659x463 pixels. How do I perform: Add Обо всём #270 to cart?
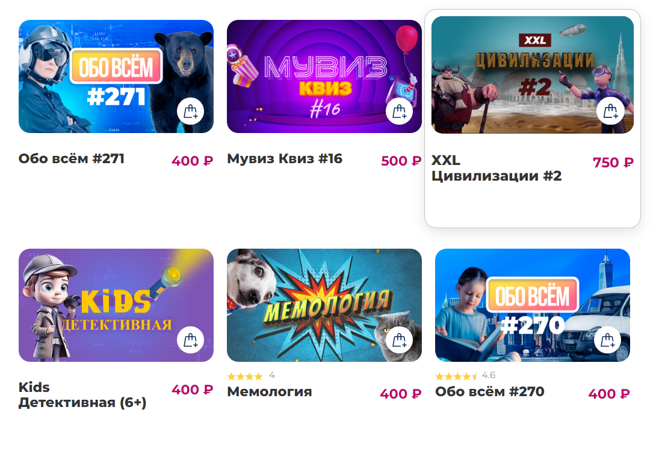(x=608, y=340)
